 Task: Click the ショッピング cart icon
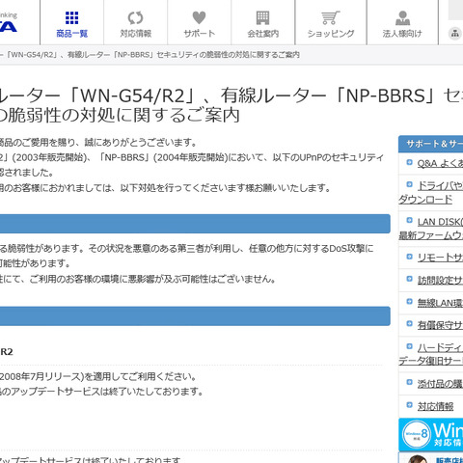pos(331,17)
